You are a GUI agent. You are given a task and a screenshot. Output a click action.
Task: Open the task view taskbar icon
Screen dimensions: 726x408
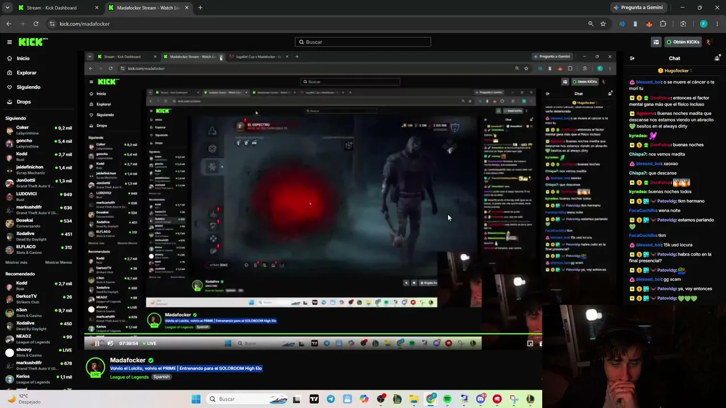296,399
